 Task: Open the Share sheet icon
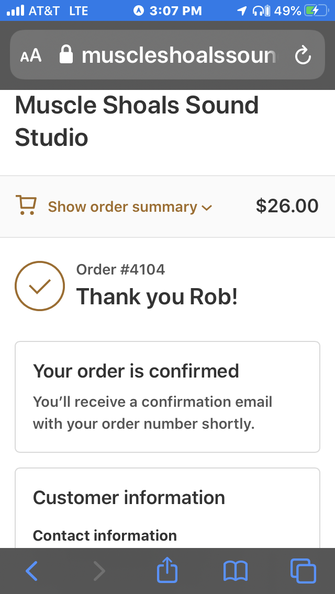pyautogui.click(x=167, y=569)
